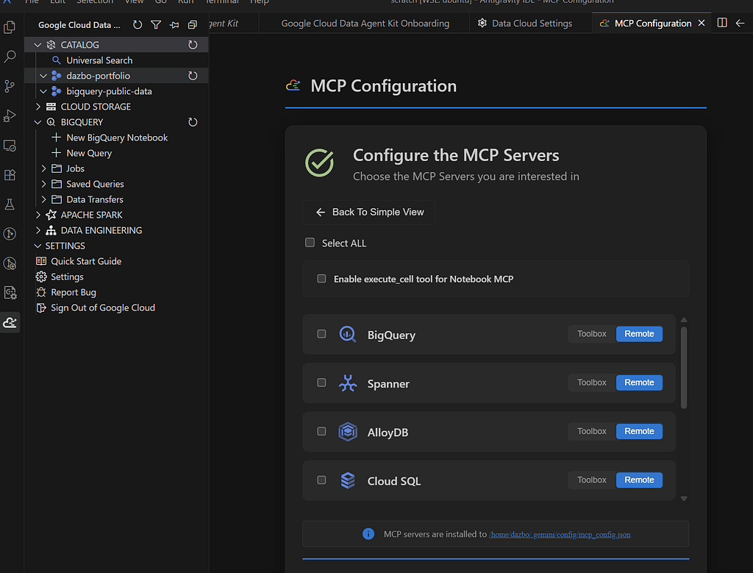Expand the Saved Queries folder
The width and height of the screenshot is (753, 573).
tap(43, 184)
